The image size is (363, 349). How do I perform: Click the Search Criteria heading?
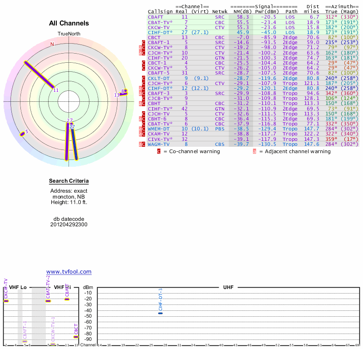[x=69, y=181]
